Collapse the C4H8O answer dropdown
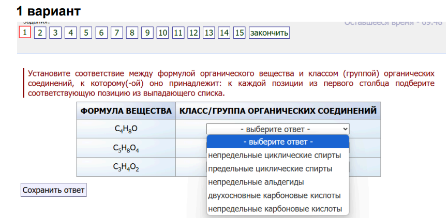Viewport: 448px width, 218px height. [278, 129]
